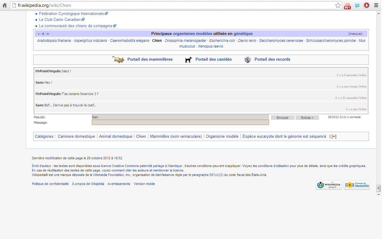The image size is (382, 239).
Task: Open the Le Club Canin Canadien link
Action: click(60, 19)
